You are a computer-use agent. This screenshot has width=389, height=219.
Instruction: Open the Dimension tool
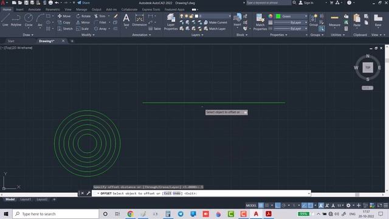pyautogui.click(x=139, y=20)
